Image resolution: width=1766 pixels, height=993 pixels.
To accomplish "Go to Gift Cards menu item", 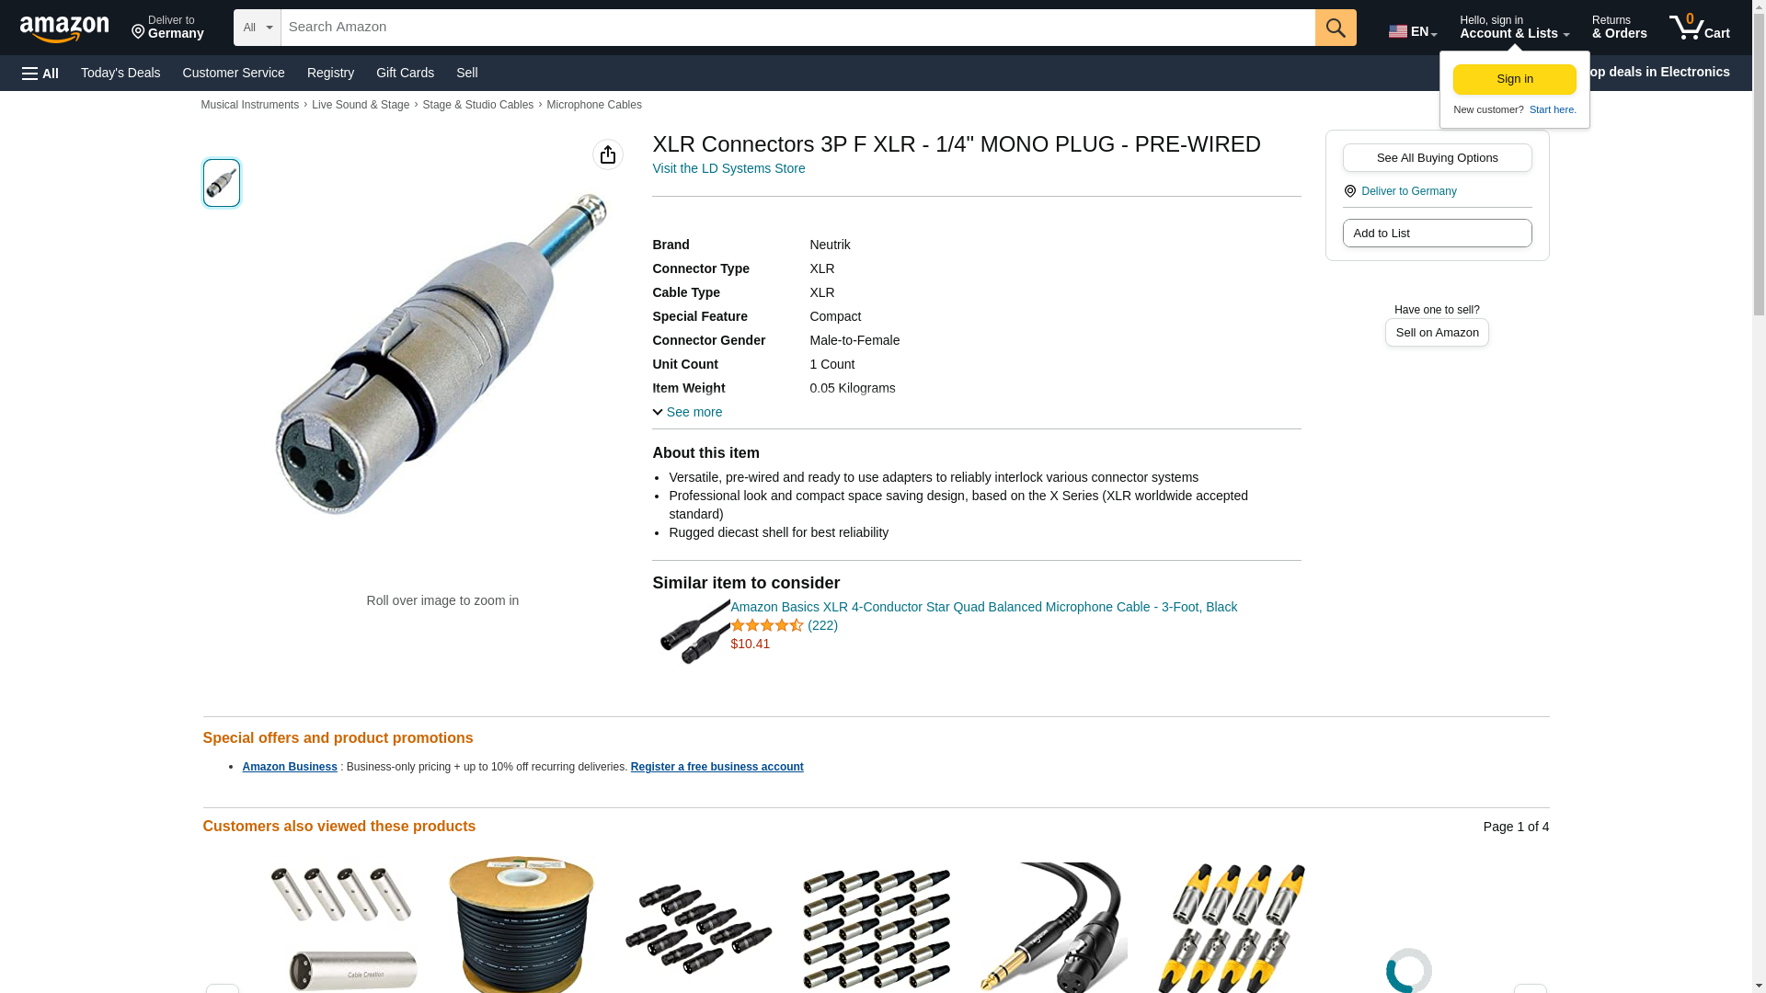I will 405,73.
